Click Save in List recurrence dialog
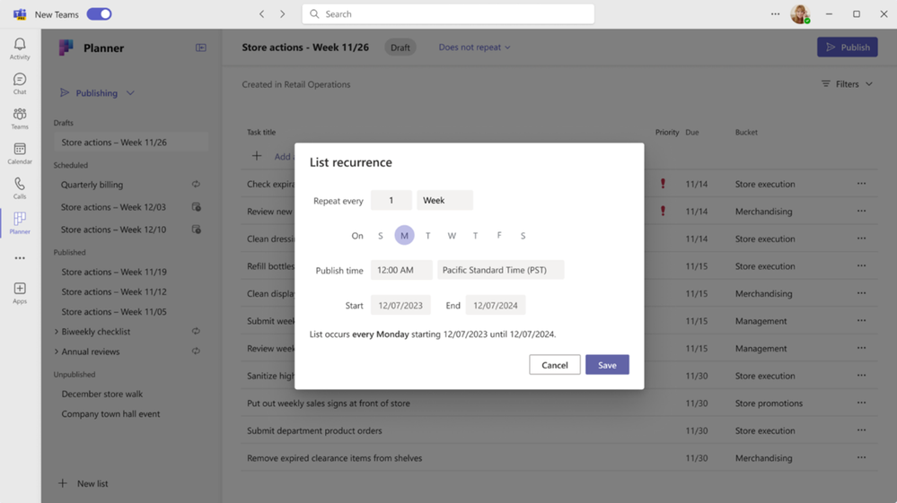 coord(607,365)
